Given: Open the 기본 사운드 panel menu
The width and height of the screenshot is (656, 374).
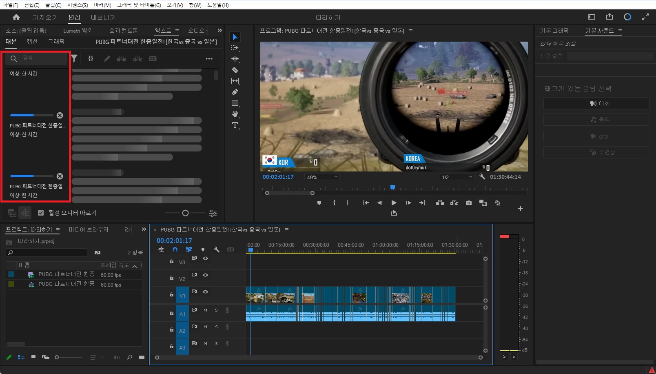Looking at the screenshot, I should click(x=620, y=31).
